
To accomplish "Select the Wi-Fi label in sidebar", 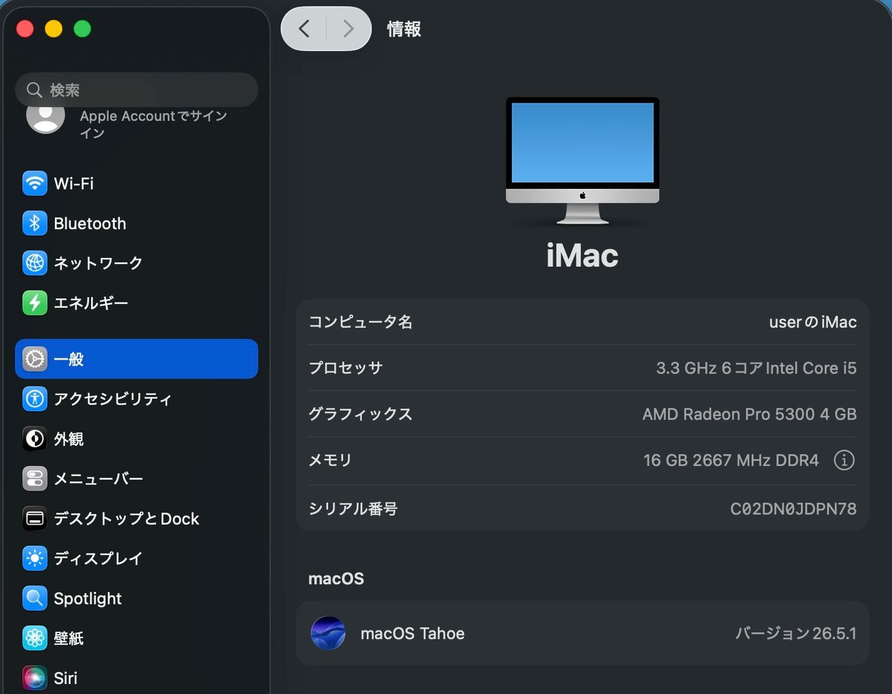I will coord(74,183).
